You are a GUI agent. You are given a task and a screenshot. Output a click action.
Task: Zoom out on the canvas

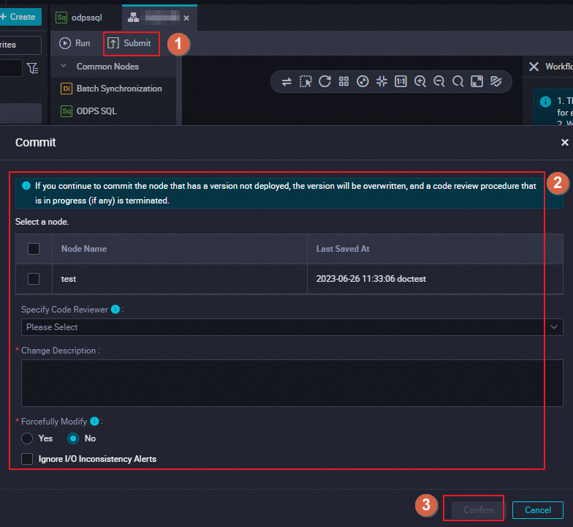[439, 81]
